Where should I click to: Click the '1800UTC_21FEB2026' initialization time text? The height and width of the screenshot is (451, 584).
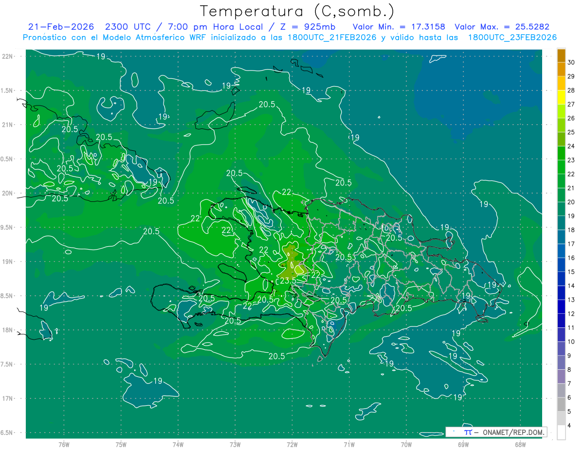(x=332, y=37)
